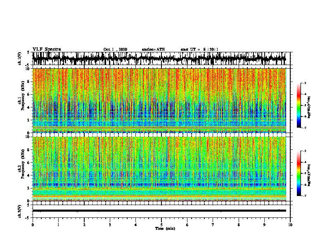The height and width of the screenshot is (252, 327).
Task: Click the ch.1 "Frequency (kHz)" axis label
Action: click(23, 96)
